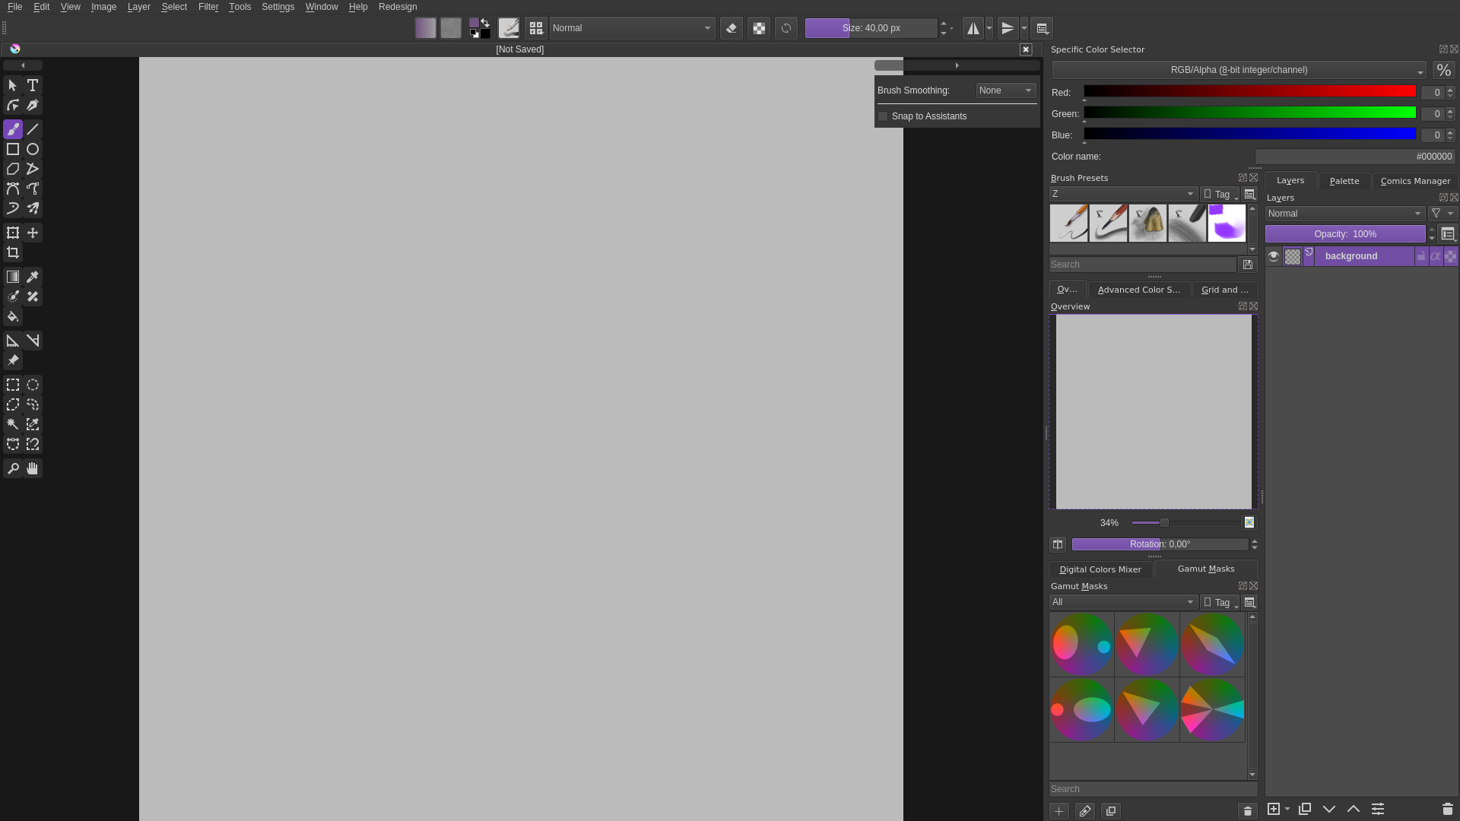Activate the Zoom tool magnifier
This screenshot has width=1460, height=821.
(13, 468)
